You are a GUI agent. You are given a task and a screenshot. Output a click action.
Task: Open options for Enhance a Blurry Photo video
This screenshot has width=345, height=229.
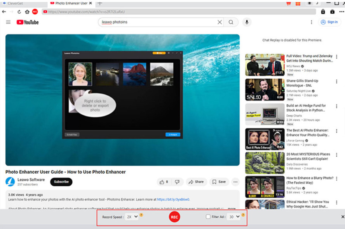[x=336, y=179]
